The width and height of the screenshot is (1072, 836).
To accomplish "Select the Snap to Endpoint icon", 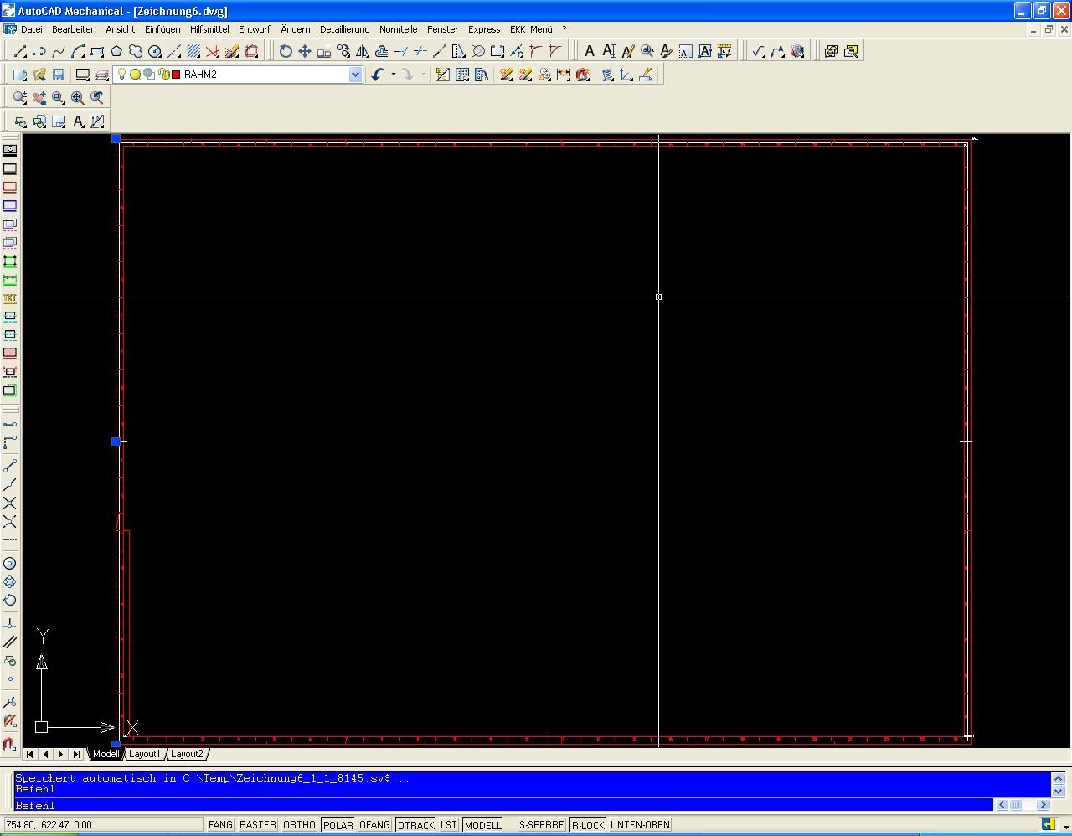I will pos(10,466).
